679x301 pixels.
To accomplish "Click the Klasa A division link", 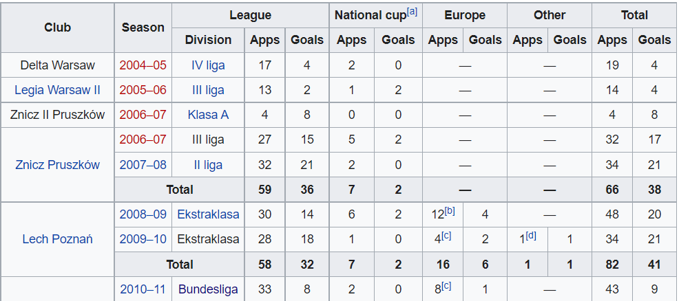I will coord(208,115).
